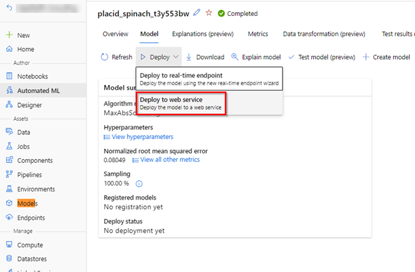Click the Refresh toolbar button
Screen dimensions: 415x272
coord(116,57)
